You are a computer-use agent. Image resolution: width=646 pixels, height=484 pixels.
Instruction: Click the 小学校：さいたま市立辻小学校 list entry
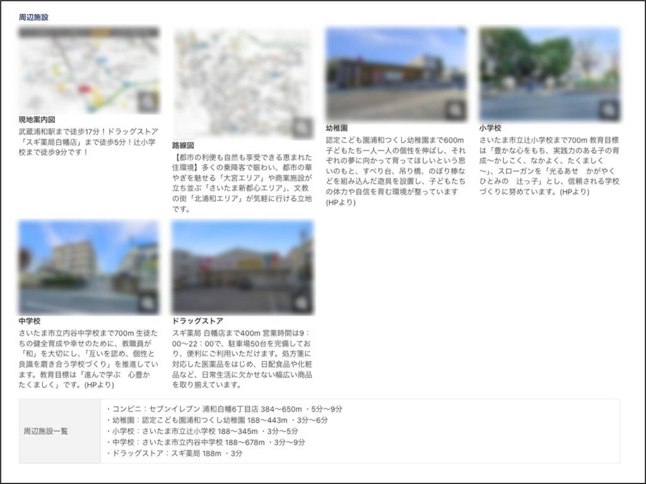[x=202, y=431]
